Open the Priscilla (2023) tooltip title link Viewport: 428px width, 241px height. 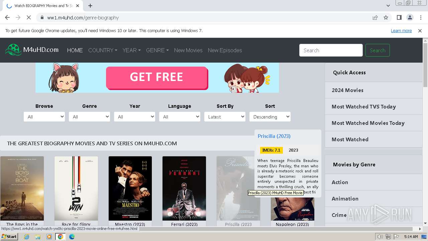274,136
